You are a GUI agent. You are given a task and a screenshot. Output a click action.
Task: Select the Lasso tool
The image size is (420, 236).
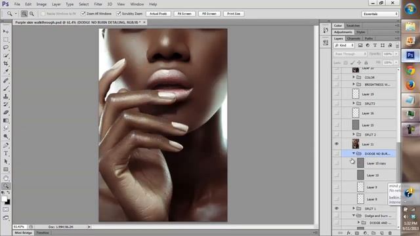[x=6, y=47]
